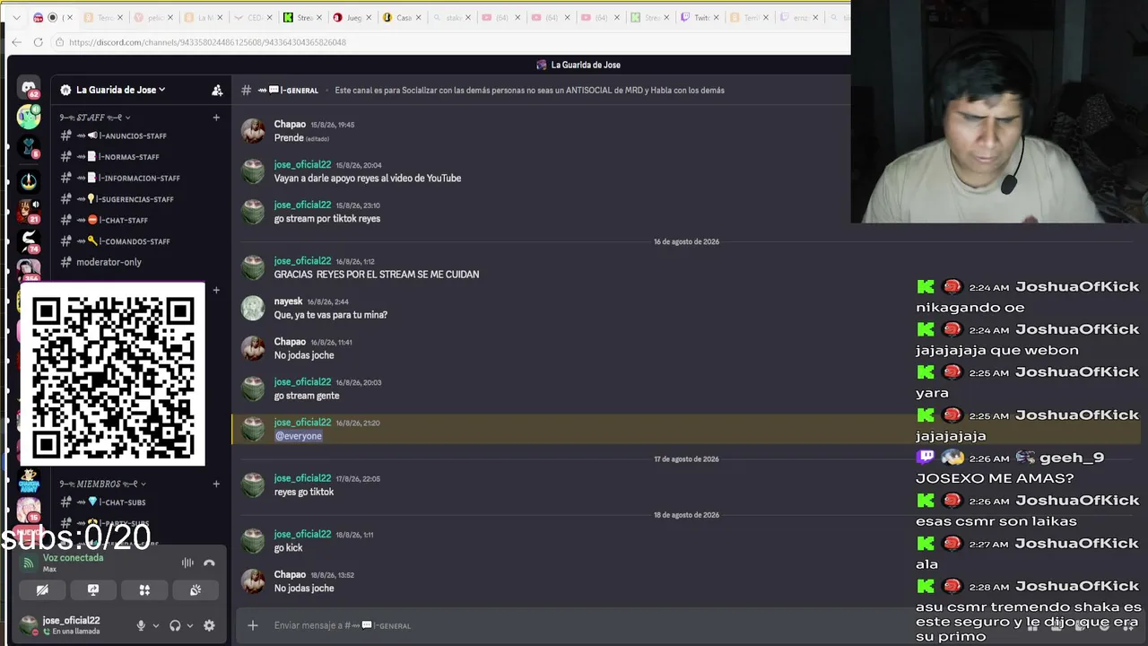Image resolution: width=1148 pixels, height=646 pixels.
Task: Toggle the camera on
Action: click(x=42, y=589)
